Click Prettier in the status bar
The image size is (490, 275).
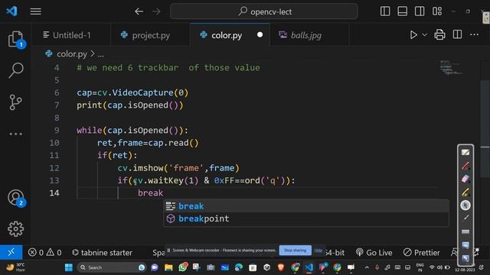(422, 252)
